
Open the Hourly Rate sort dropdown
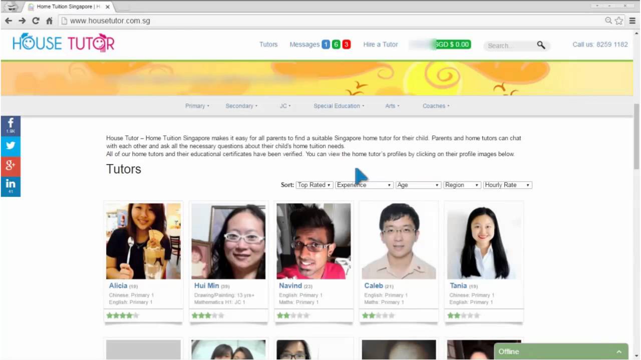507,185
